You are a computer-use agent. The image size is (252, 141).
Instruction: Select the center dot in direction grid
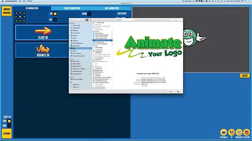20,17
